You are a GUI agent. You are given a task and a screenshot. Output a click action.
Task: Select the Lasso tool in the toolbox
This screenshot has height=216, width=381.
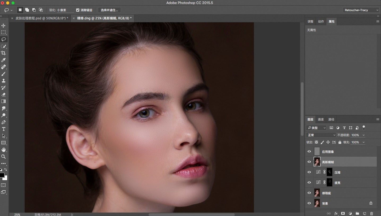point(3,39)
